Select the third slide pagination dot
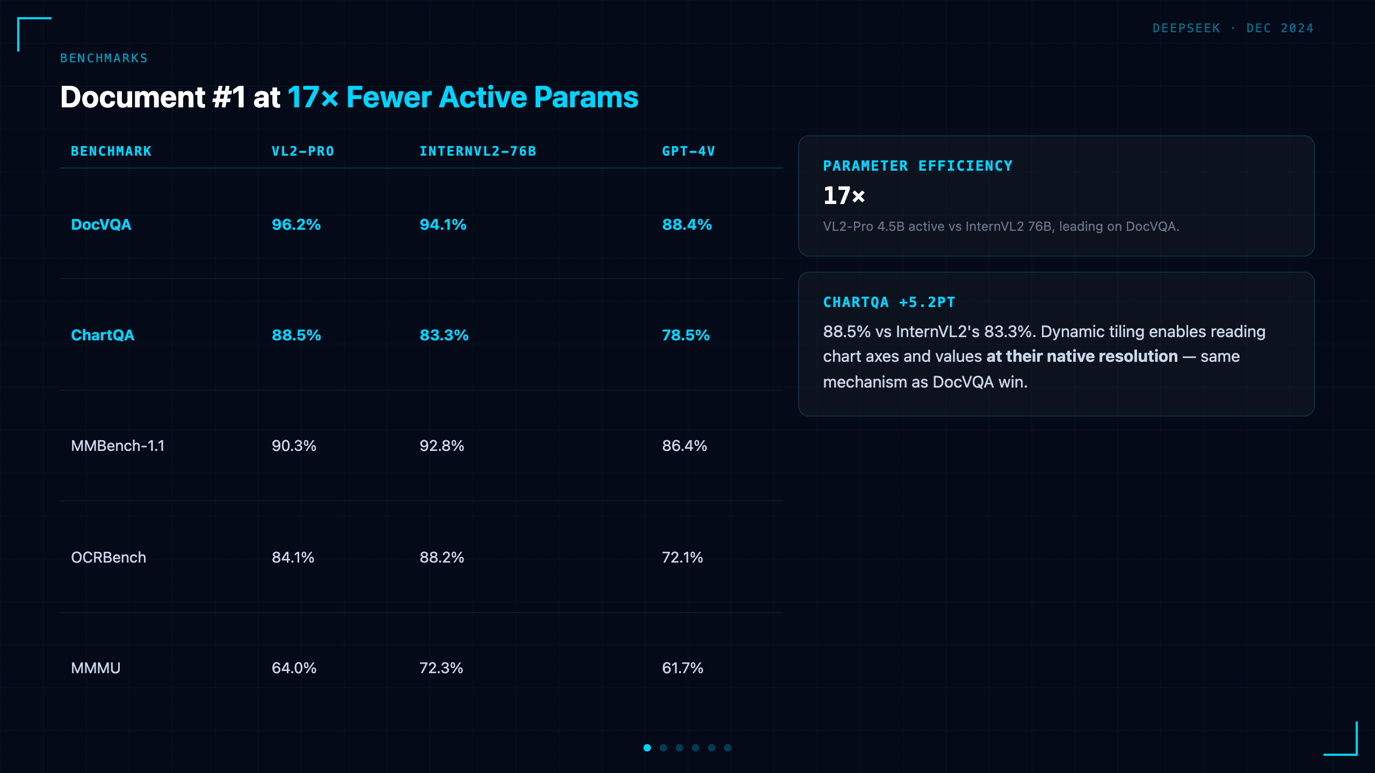The image size is (1375, 773). [679, 748]
